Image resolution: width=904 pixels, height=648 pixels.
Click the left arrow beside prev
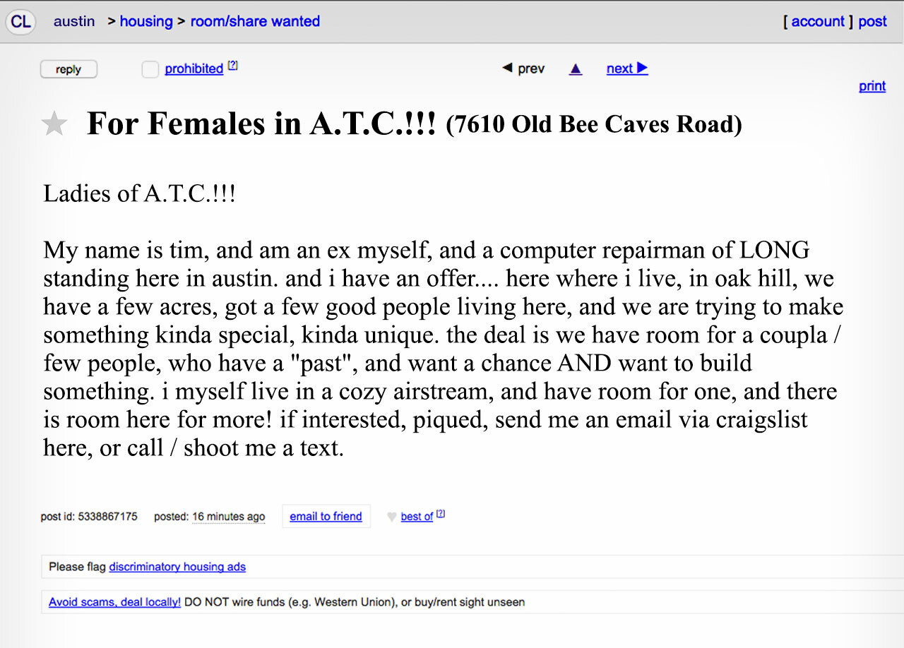pos(507,68)
